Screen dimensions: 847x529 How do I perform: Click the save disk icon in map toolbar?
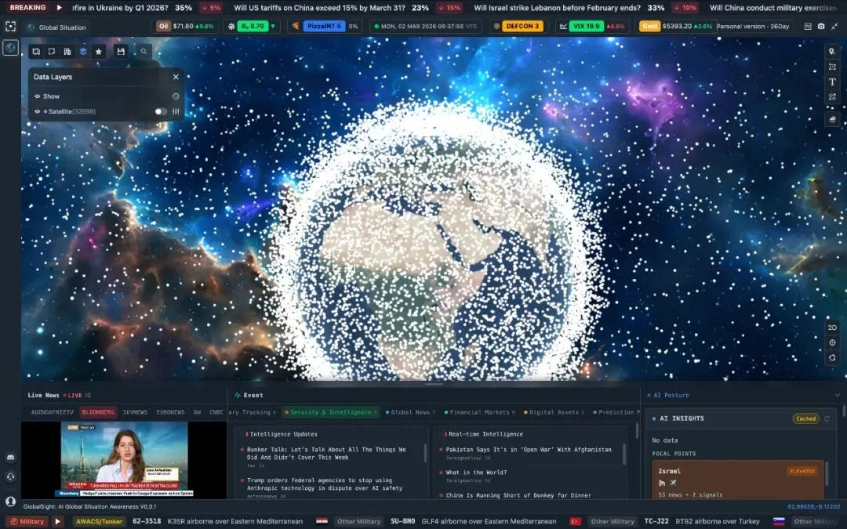pyautogui.click(x=121, y=52)
